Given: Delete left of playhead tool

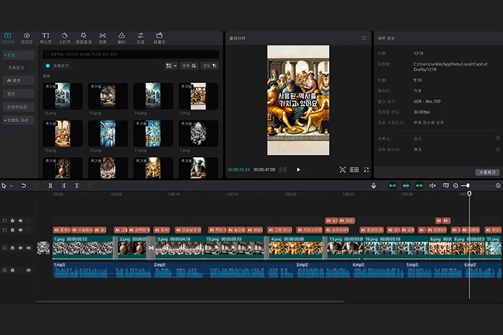Looking at the screenshot, I should (64, 186).
